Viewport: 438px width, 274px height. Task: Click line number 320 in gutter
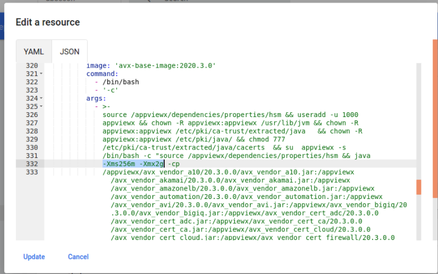pyautogui.click(x=32, y=65)
